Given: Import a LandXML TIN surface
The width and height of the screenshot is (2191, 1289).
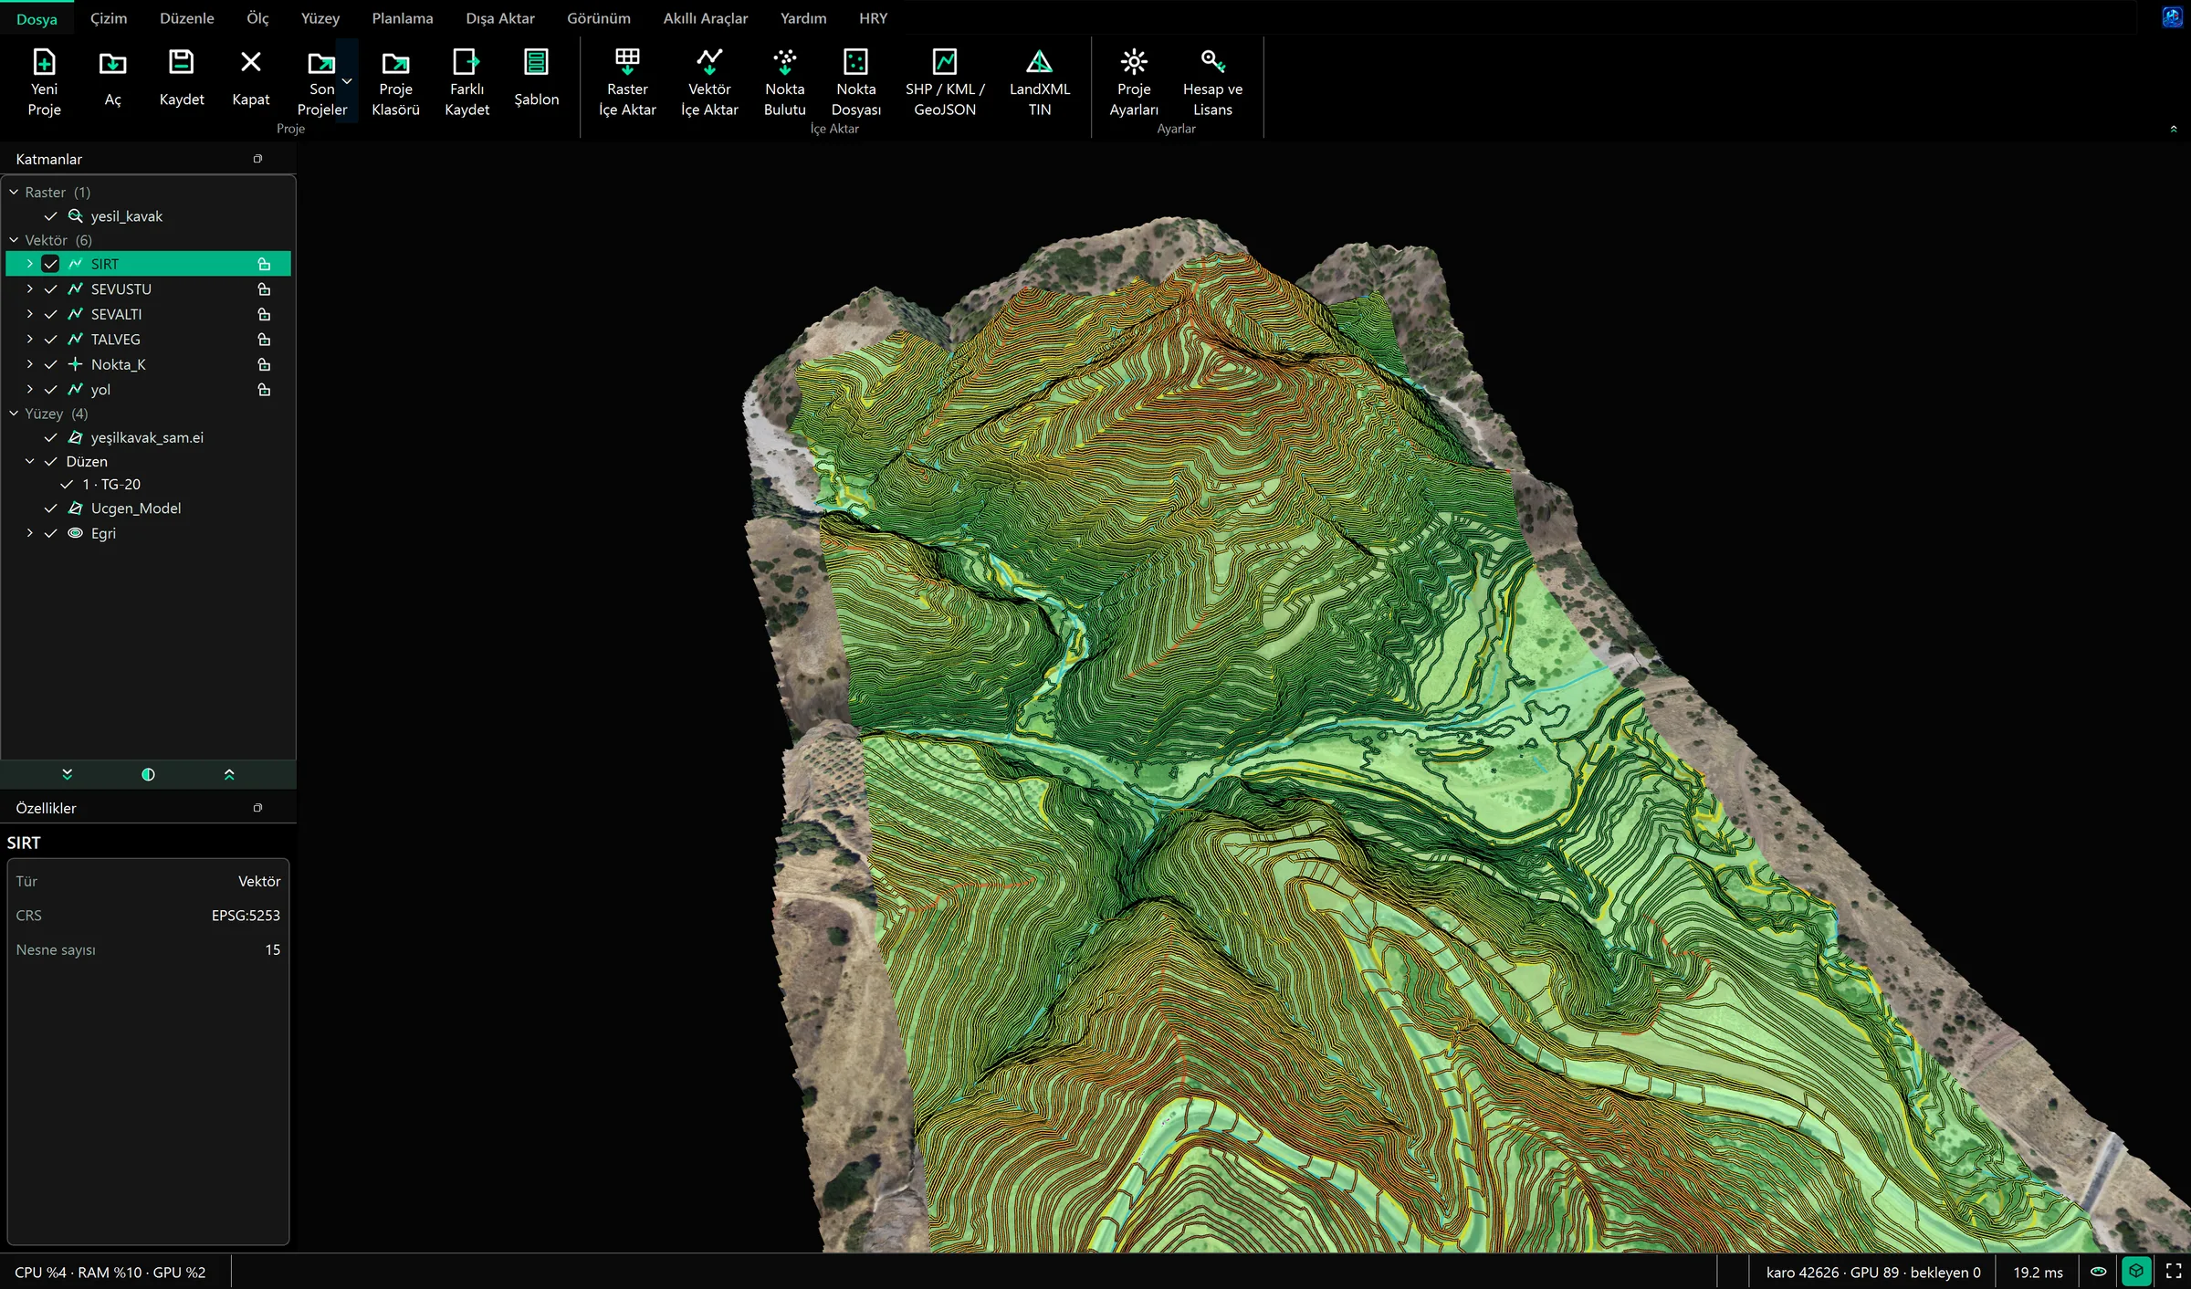Looking at the screenshot, I should click(1039, 82).
